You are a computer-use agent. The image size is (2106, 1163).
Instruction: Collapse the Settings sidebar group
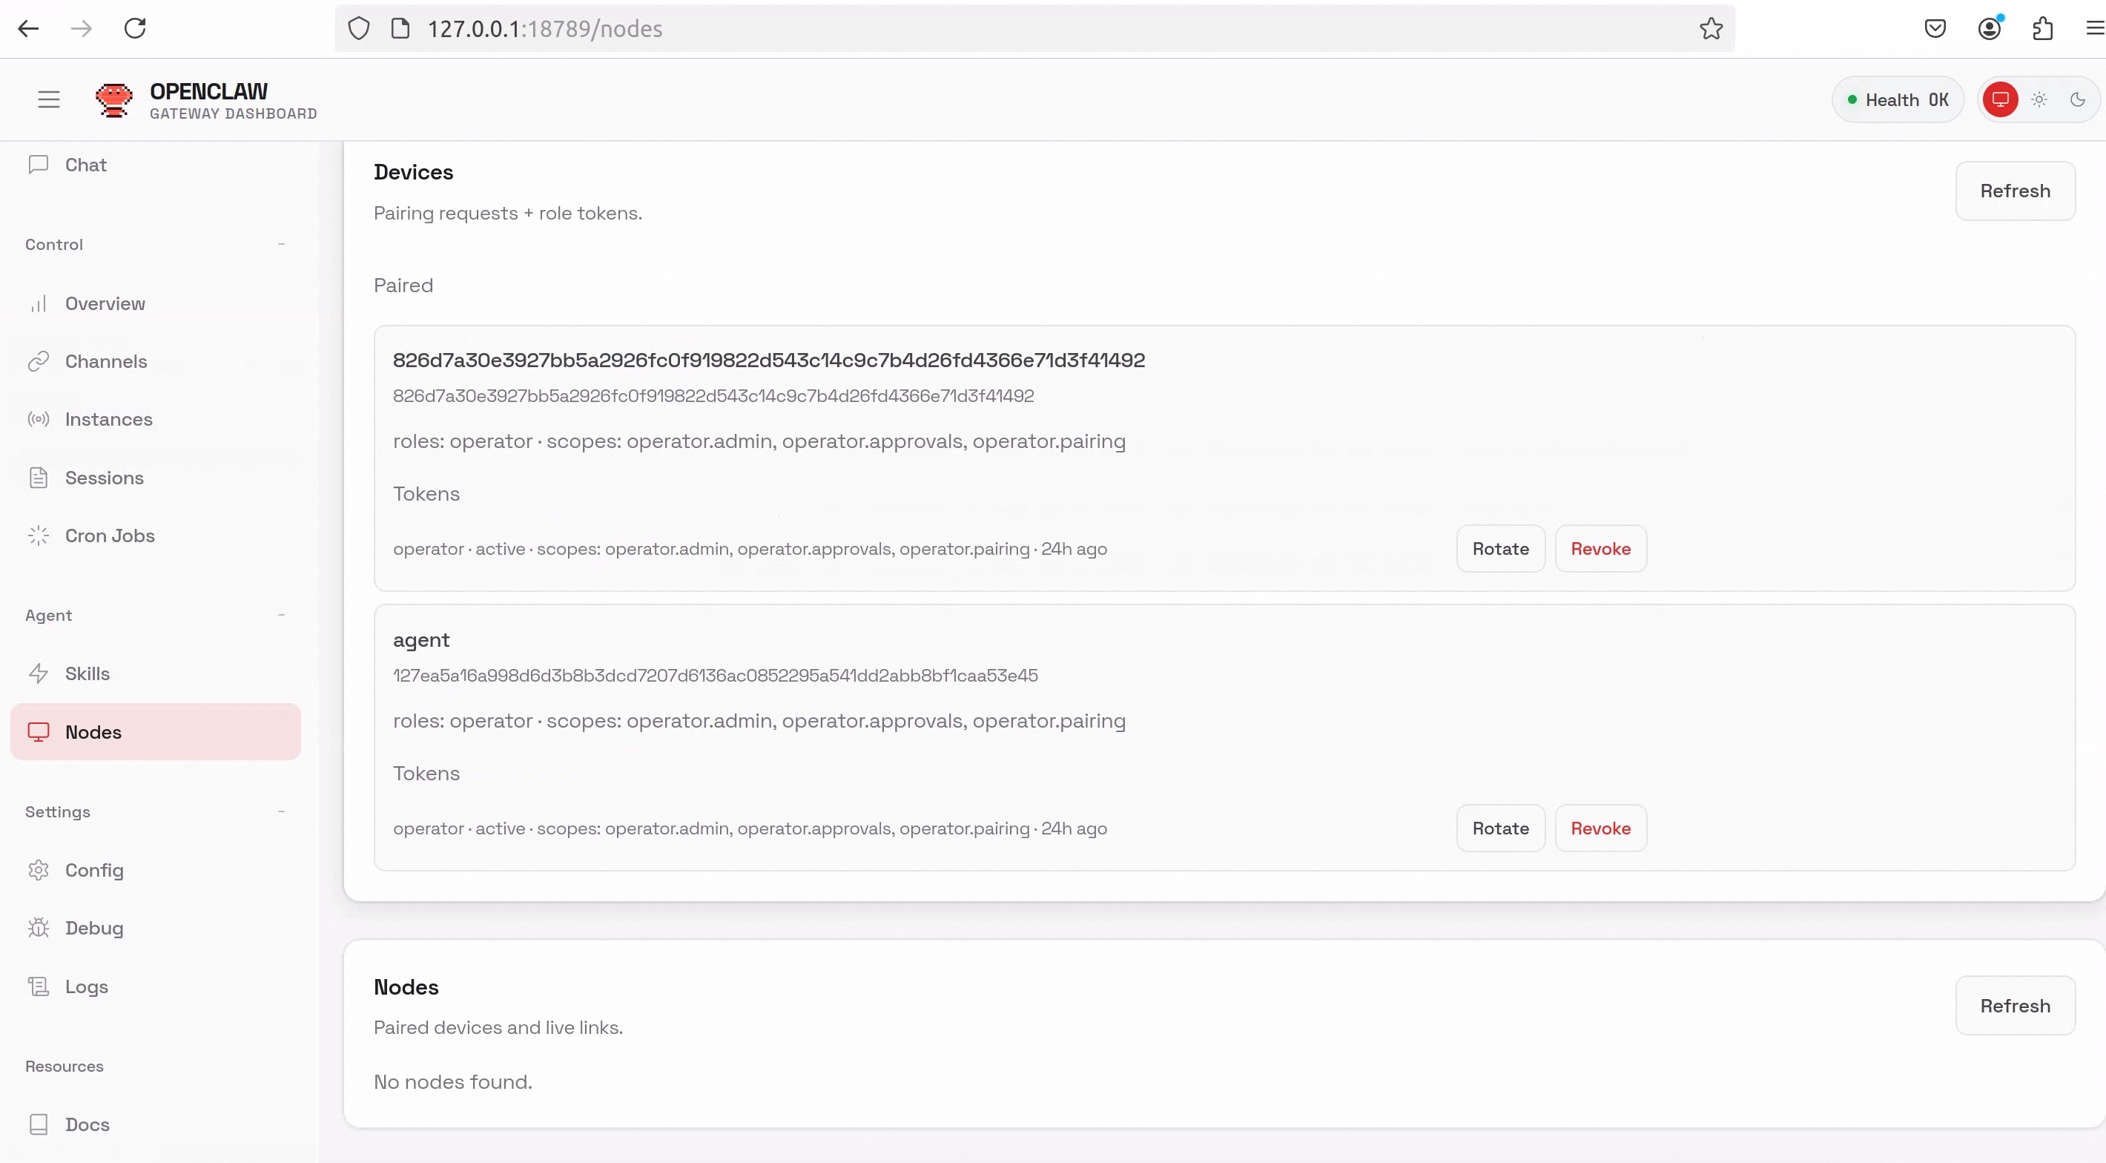pos(281,812)
